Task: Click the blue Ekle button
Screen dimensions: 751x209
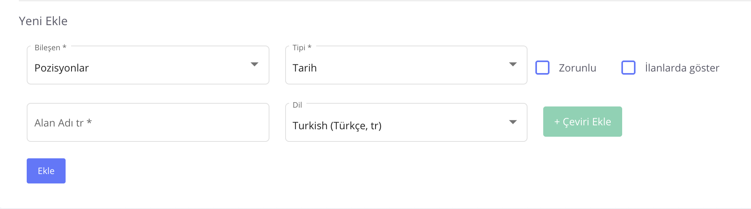Action: (x=46, y=171)
